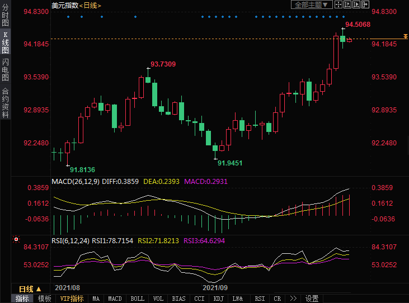Select the 模板 tab at bottom

coord(44,299)
